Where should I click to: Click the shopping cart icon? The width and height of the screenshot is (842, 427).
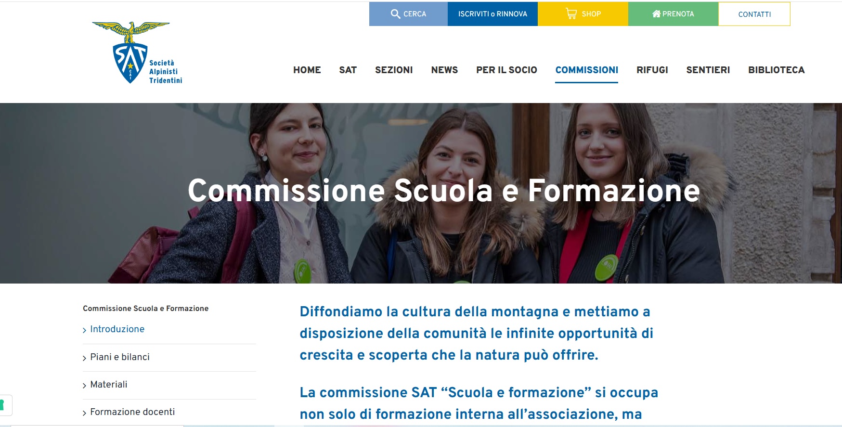(571, 13)
